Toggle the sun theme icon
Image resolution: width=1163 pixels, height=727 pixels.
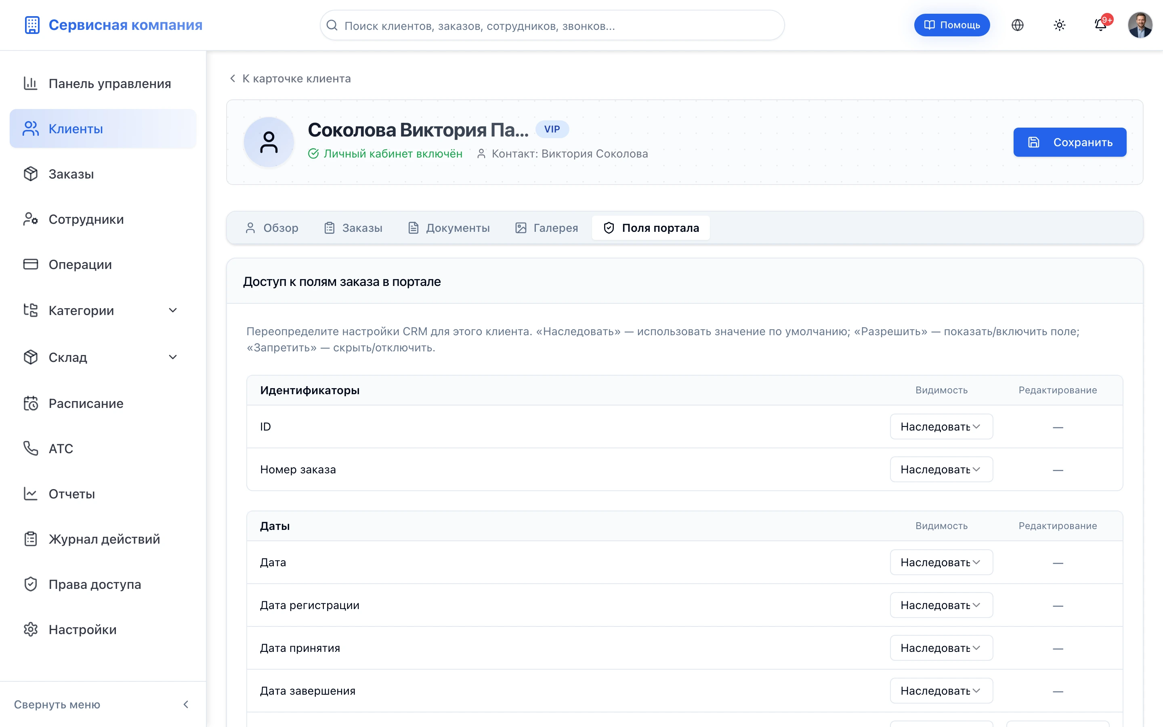1059,25
